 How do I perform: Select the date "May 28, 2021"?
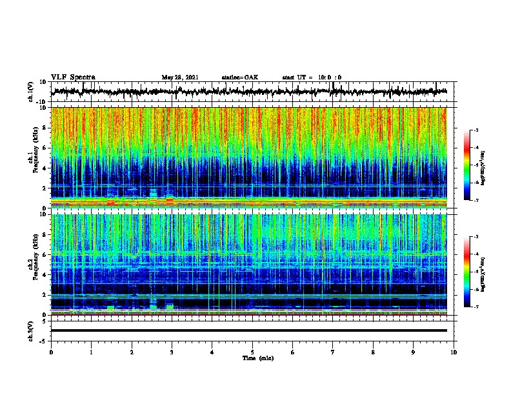click(x=180, y=77)
